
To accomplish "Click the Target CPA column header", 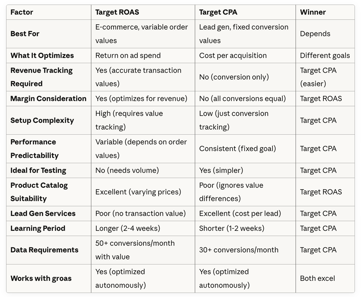I will [x=218, y=12].
